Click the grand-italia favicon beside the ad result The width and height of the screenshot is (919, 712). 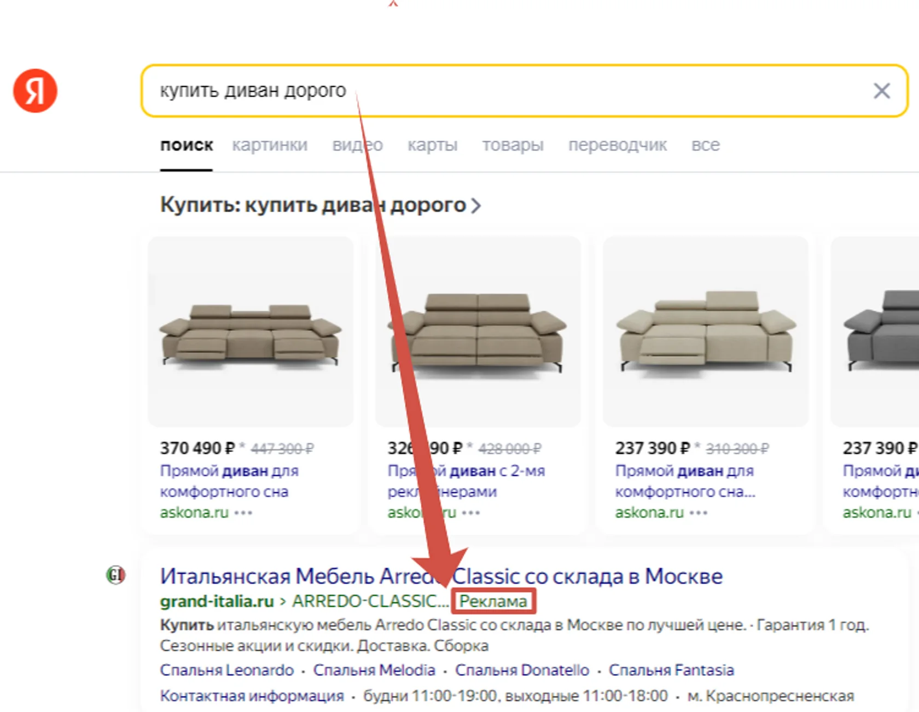coord(115,575)
